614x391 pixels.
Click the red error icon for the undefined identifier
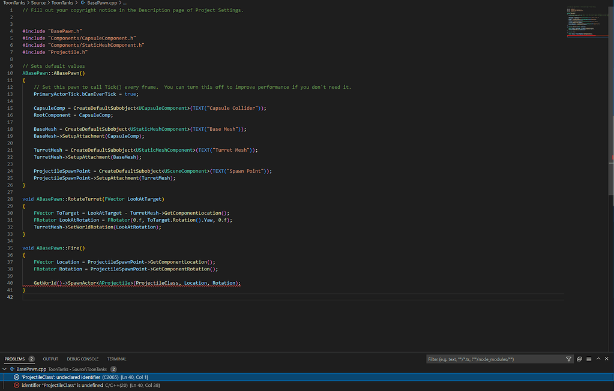pos(17,385)
